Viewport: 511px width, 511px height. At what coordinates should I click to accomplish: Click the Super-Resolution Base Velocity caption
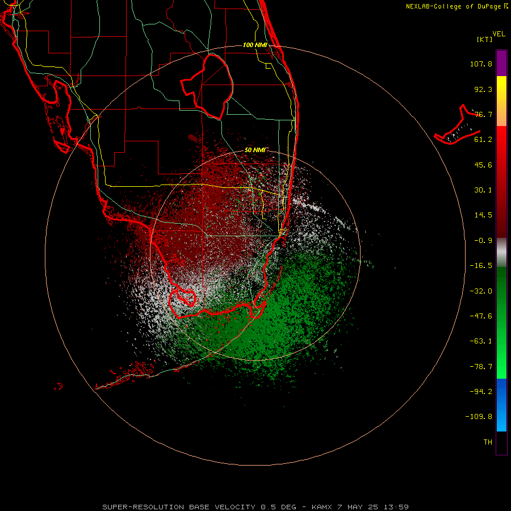(256, 507)
